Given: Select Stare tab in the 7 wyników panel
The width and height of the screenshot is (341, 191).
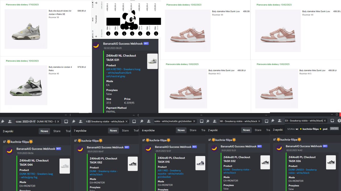Looking at the screenshot, I should (x=125, y=130).
